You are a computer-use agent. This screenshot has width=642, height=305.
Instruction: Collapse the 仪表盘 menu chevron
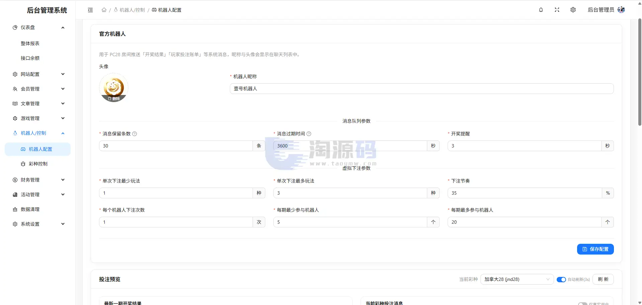(63, 27)
